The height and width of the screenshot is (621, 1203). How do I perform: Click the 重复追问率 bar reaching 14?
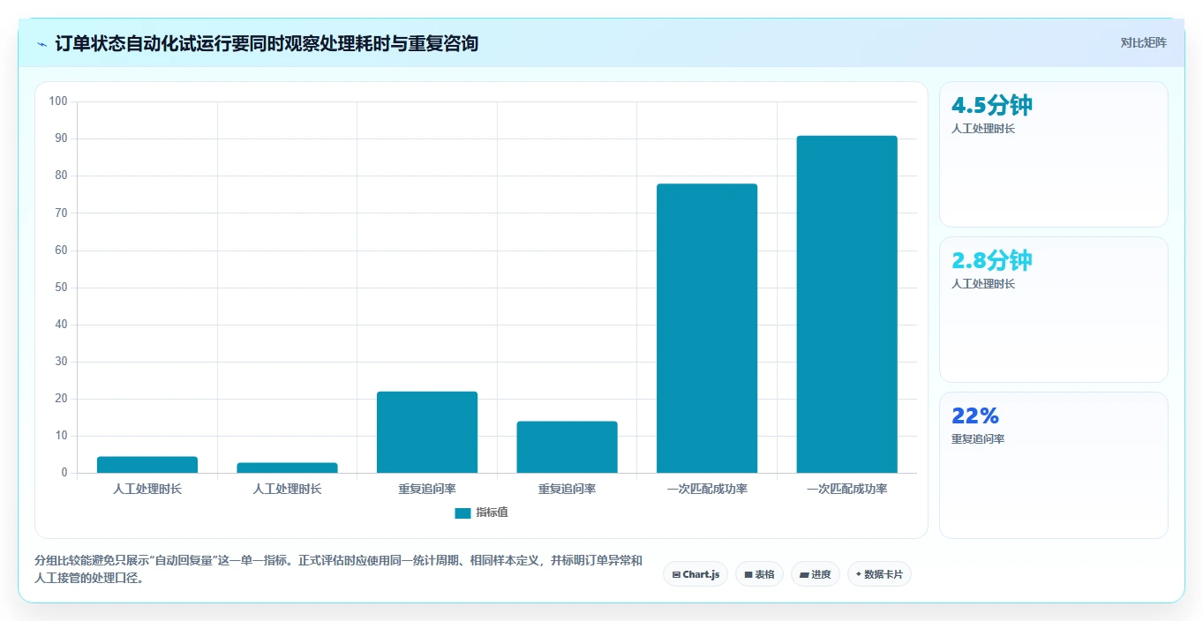click(x=567, y=447)
